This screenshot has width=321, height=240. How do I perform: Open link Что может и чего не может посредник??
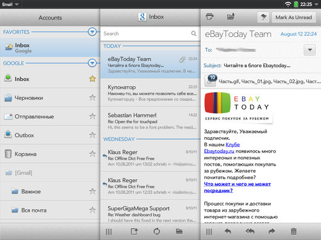237,187
